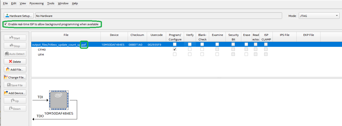
Task: Check Program/Configure for the .pof file row
Action: [175, 44]
